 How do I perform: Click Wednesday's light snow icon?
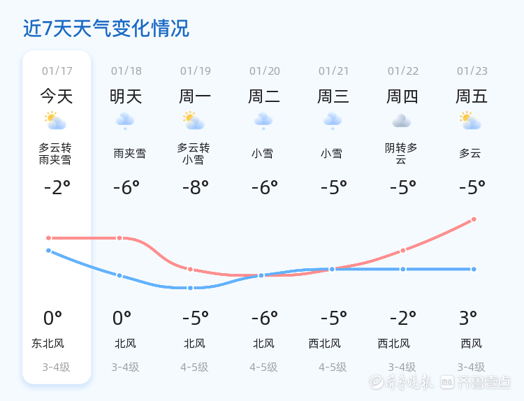point(333,121)
